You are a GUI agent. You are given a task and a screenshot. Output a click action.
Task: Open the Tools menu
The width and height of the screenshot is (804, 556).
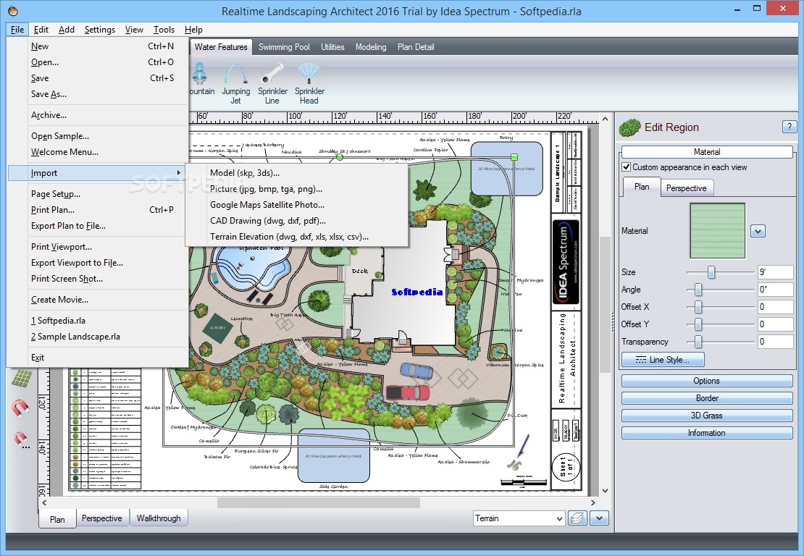164,30
